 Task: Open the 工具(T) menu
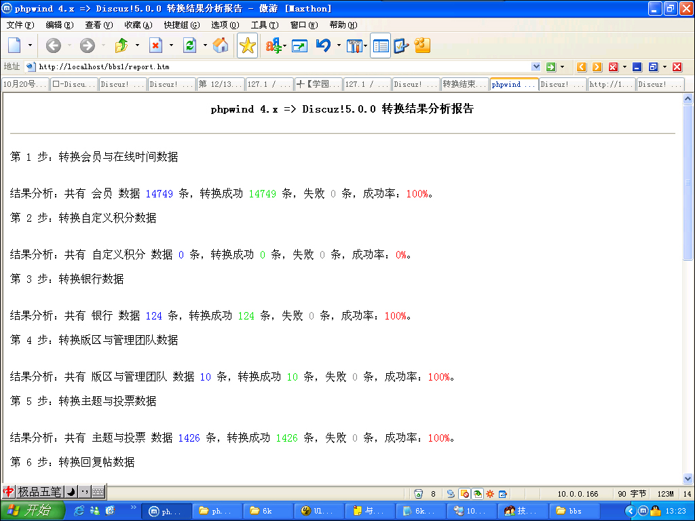(265, 25)
